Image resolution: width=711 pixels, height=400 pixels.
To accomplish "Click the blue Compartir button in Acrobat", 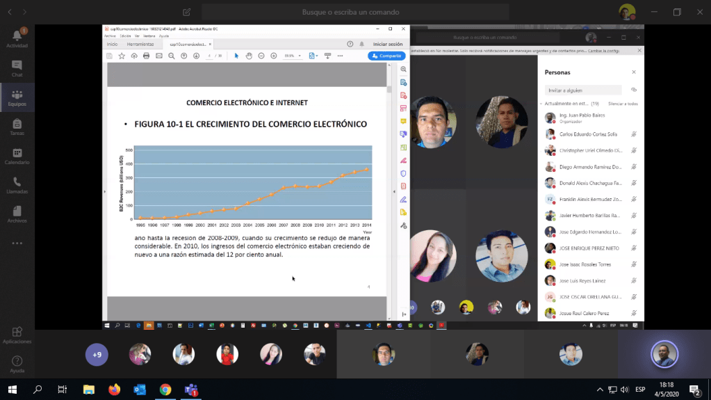I will (386, 56).
